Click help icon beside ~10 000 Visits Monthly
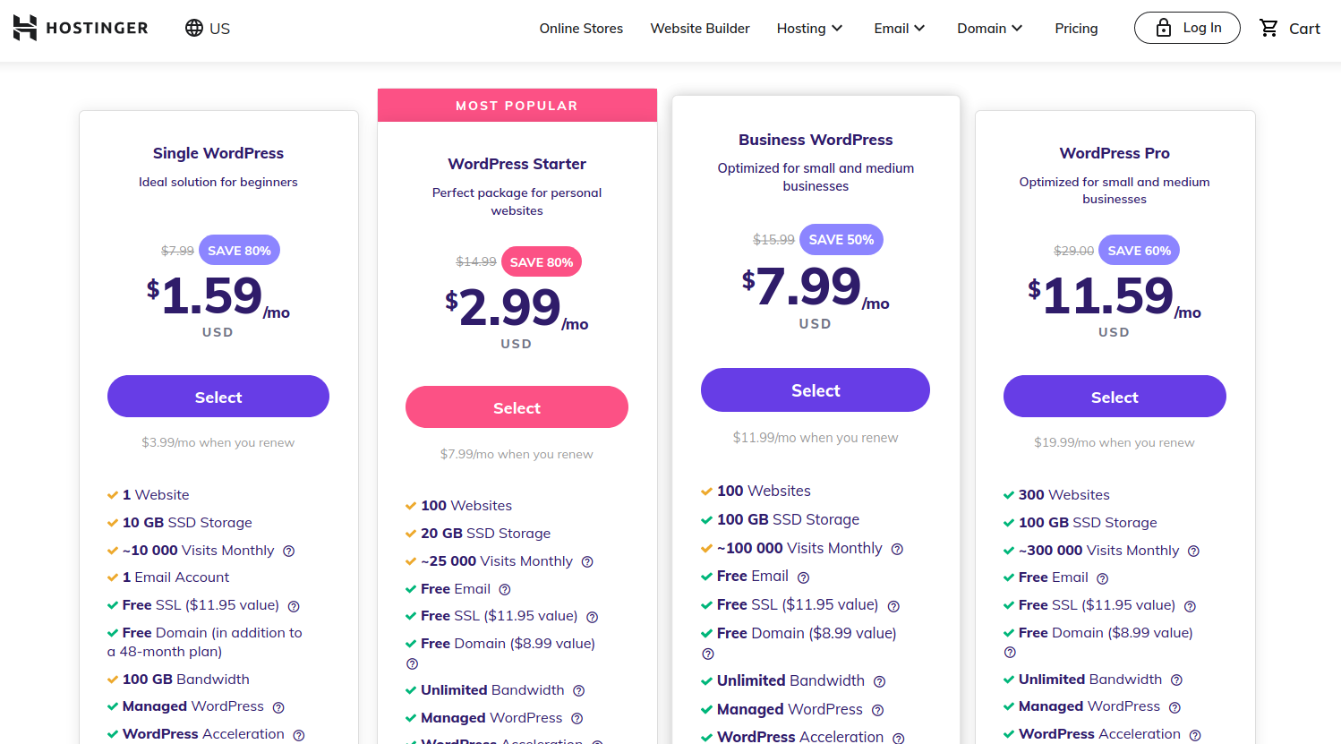 [289, 552]
